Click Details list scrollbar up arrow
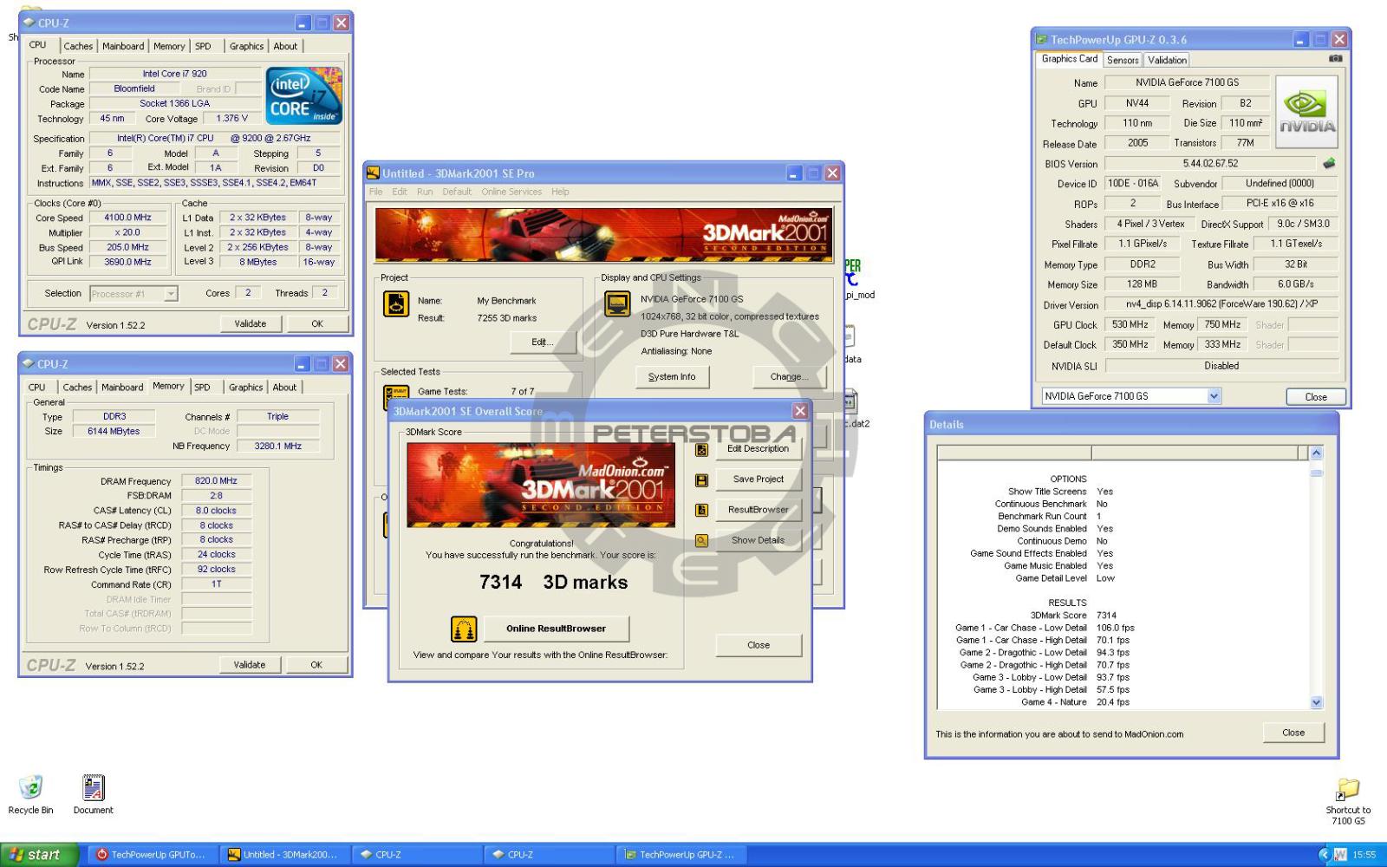 click(1317, 453)
